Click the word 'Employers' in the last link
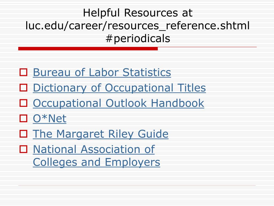Viewport: 274px width, 206px height. 132,162
